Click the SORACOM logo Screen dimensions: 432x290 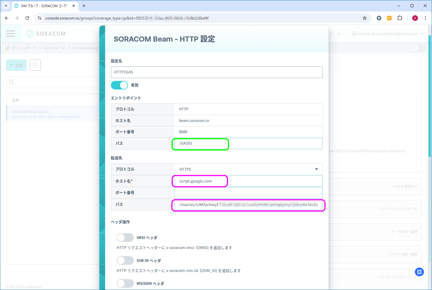[46, 34]
